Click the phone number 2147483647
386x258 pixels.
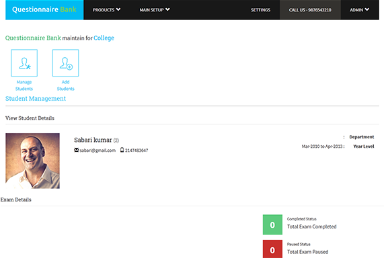[x=137, y=150]
